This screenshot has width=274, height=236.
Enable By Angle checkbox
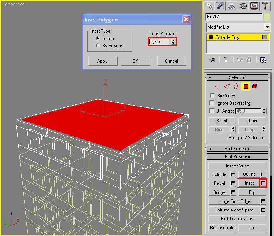click(212, 111)
